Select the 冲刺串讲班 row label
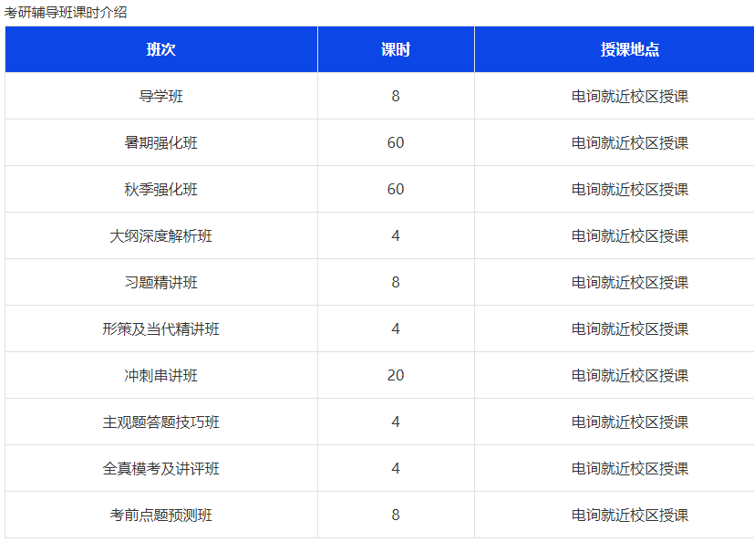The width and height of the screenshot is (754, 552). [160, 375]
